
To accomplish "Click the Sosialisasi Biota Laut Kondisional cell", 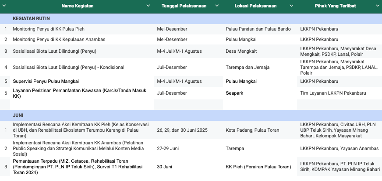I will click(82, 67).
